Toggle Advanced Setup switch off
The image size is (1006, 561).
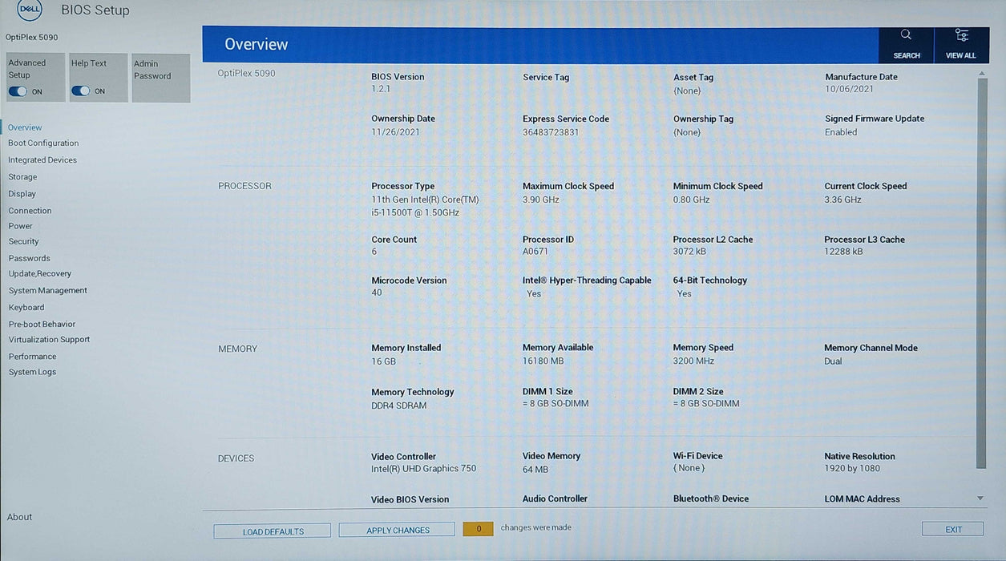18,91
